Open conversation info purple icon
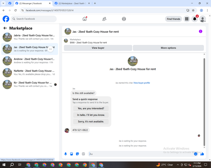Image resolution: width=211 pixels, height=168 pixels. point(200,31)
